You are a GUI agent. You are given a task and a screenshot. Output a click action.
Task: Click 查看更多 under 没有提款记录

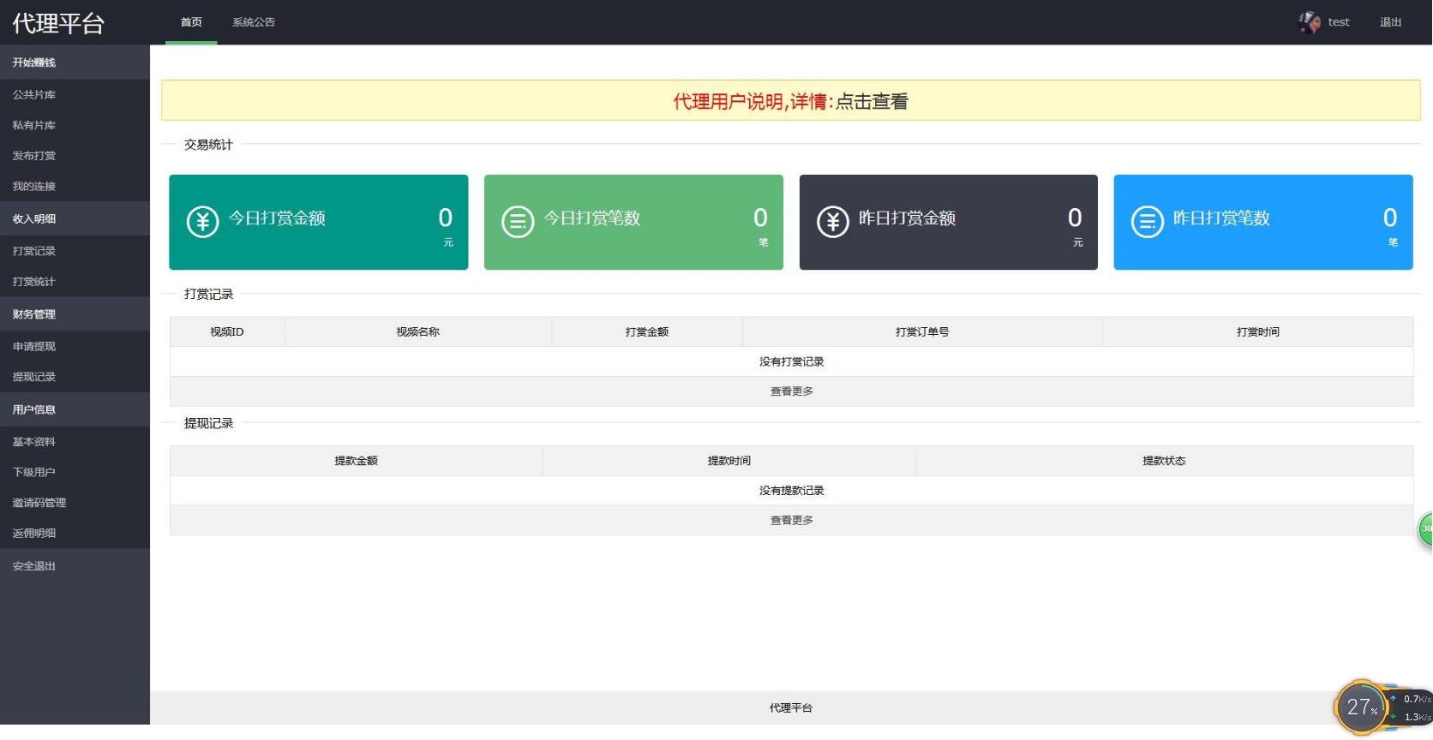(x=791, y=521)
